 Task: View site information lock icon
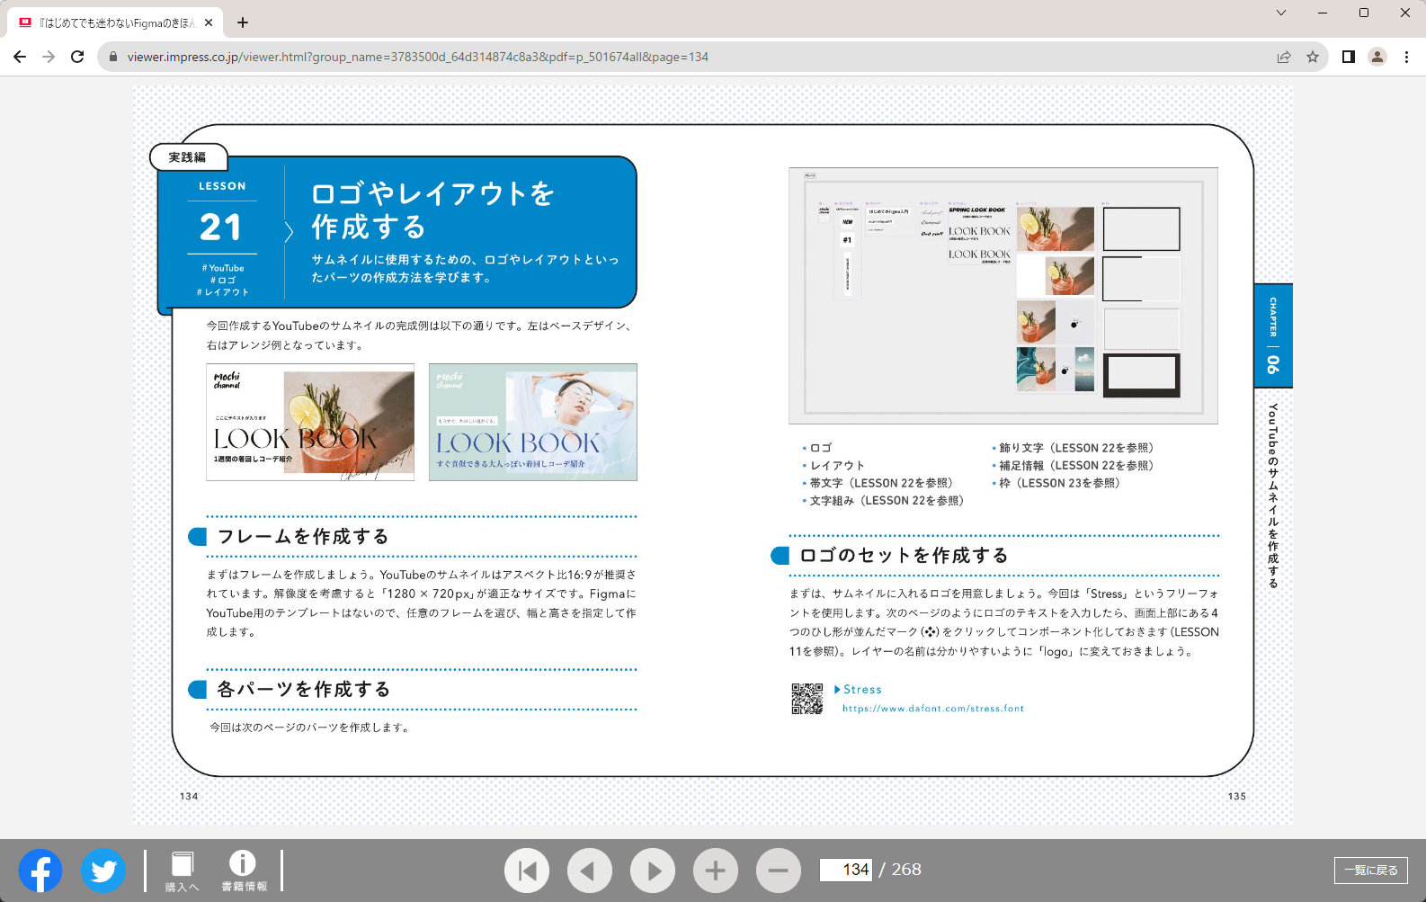tap(112, 57)
